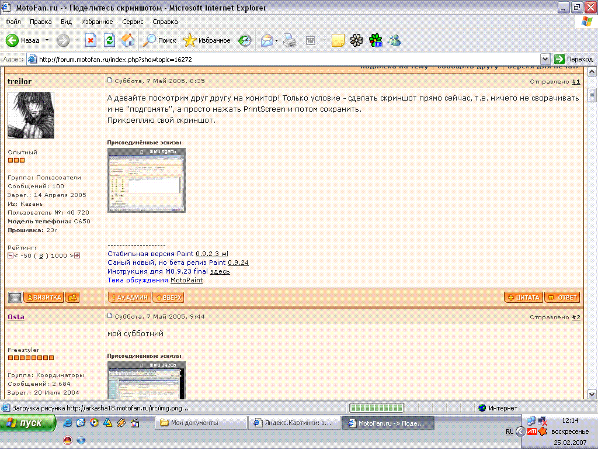The height and width of the screenshot is (449, 598).
Task: Refresh the page with green arrows icon
Action: click(x=109, y=40)
